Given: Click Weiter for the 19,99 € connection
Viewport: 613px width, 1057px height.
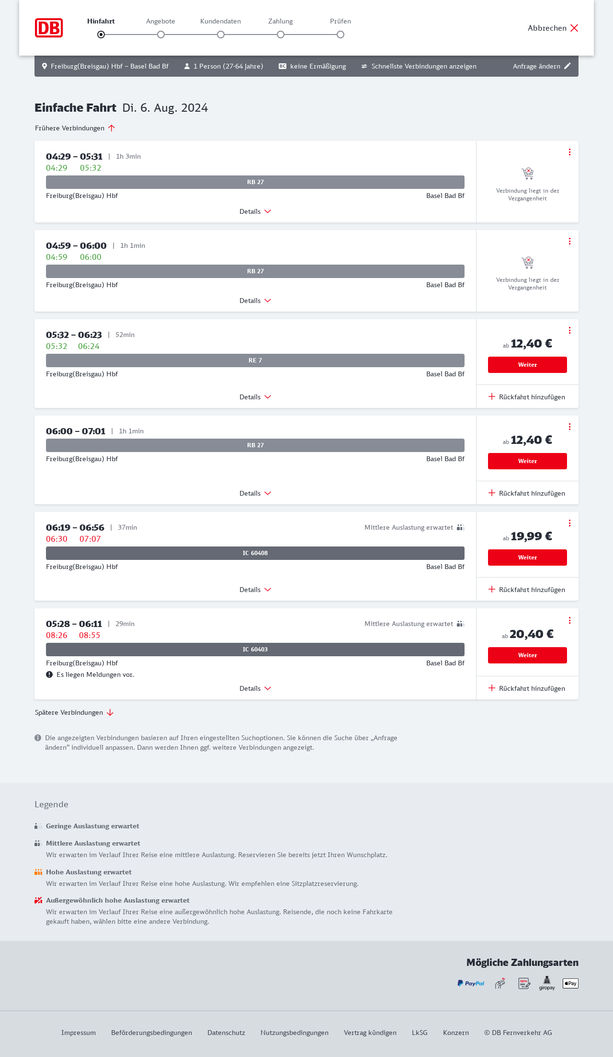Looking at the screenshot, I should pyautogui.click(x=527, y=558).
